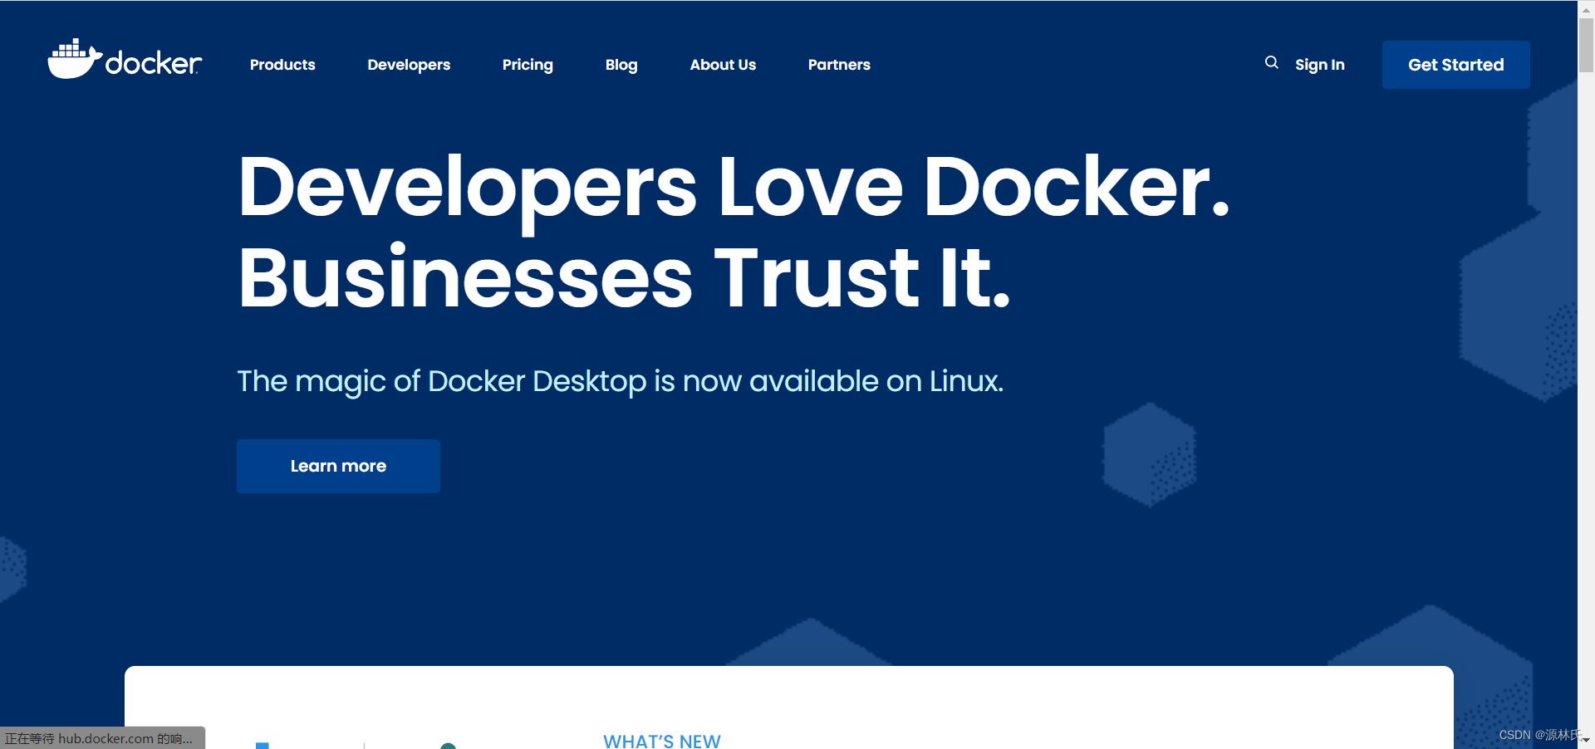Click the green circle icon near page bottom
The width and height of the screenshot is (1595, 749).
click(449, 745)
